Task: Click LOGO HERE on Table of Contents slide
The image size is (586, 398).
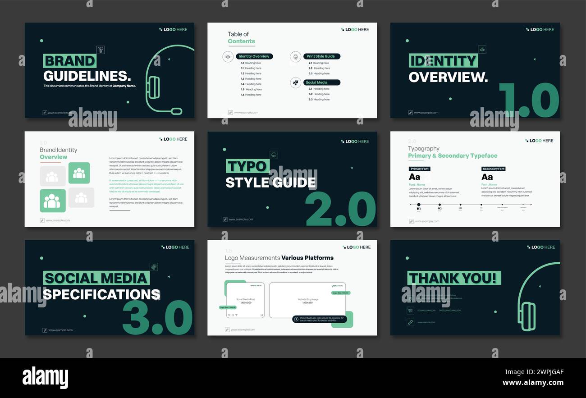Action: tap(355, 29)
